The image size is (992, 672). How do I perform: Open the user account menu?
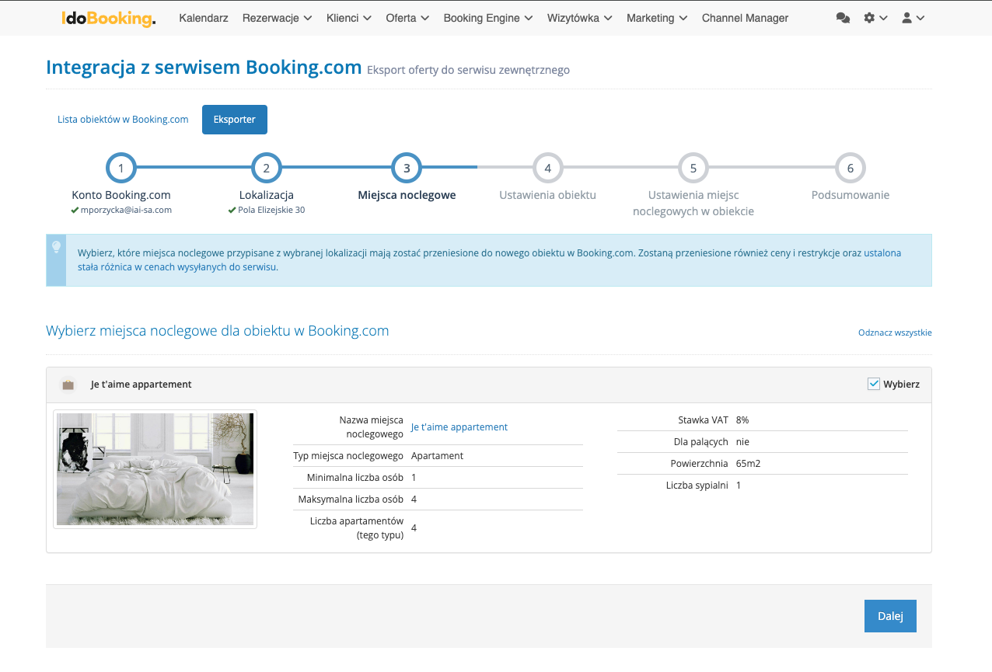913,18
